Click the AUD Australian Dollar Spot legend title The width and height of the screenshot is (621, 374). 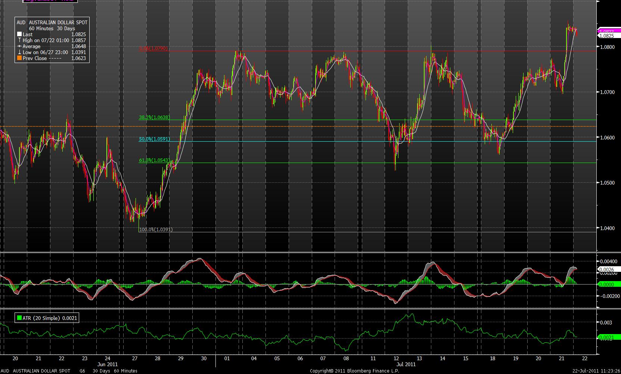[52, 22]
